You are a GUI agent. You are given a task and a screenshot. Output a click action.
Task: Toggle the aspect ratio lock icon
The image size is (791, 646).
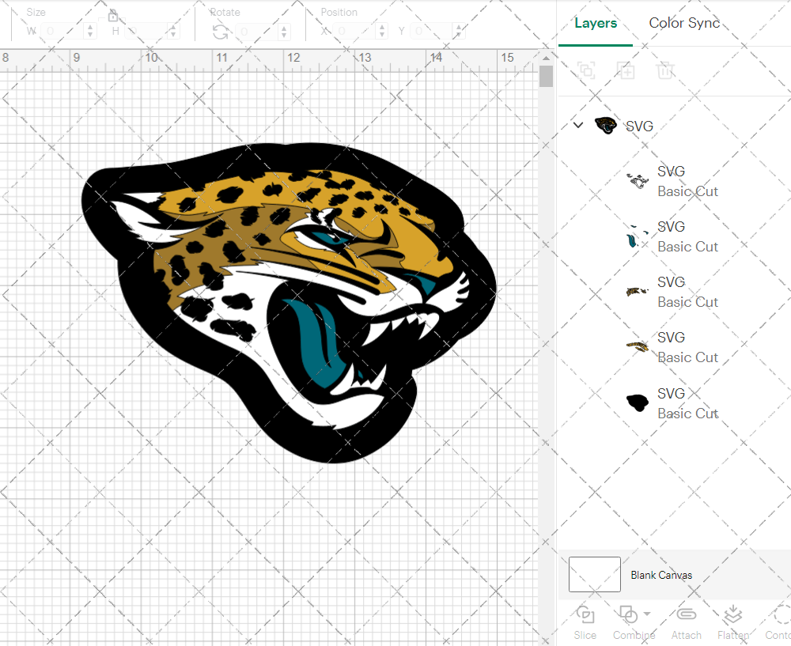[112, 16]
